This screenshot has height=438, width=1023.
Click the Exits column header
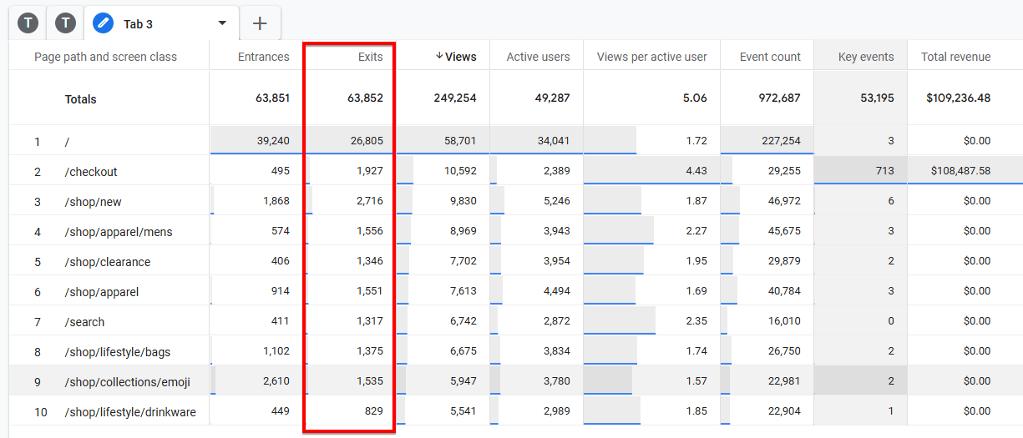[x=370, y=57]
